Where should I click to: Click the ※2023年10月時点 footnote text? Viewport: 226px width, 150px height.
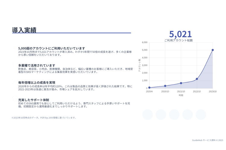click(x=44, y=118)
